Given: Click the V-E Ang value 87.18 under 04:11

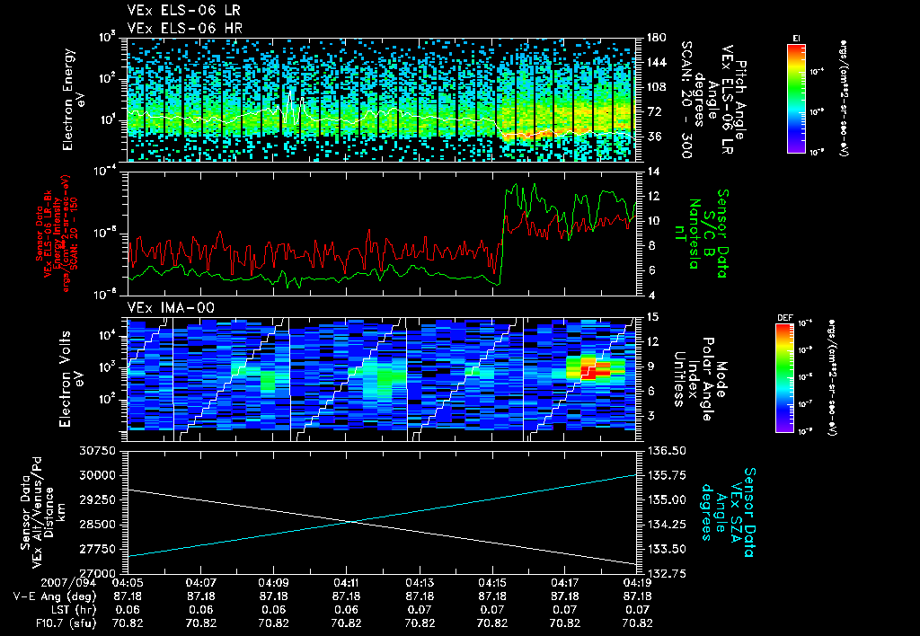Looking at the screenshot, I should [x=346, y=596].
